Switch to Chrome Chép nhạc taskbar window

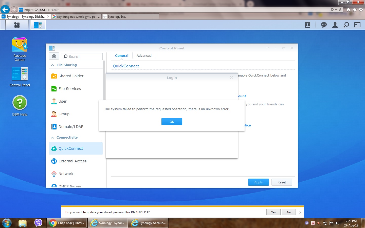pyautogui.click(x=67, y=223)
